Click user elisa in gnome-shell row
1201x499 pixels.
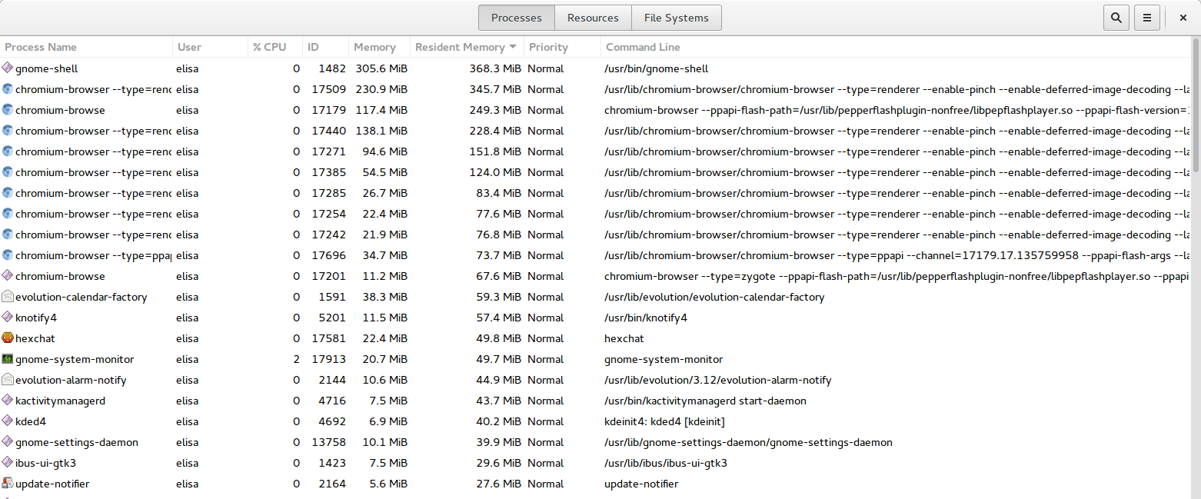[187, 68]
